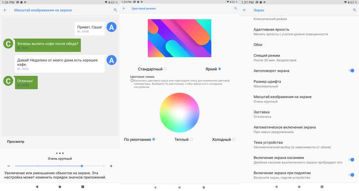Select Стандартный color mode radio button
Viewport: 359px width, 191px height.
tap(165, 69)
